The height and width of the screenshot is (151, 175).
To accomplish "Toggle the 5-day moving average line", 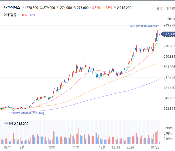I will pos(19,15).
